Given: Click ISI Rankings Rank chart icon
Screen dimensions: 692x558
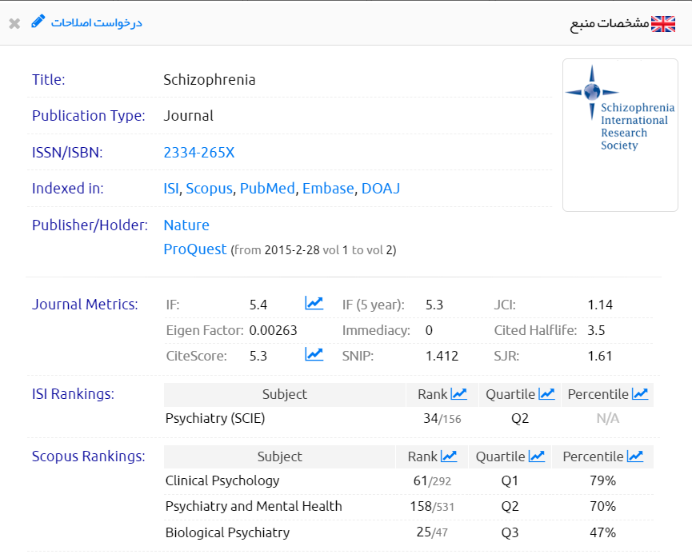Looking at the screenshot, I should (x=458, y=394).
